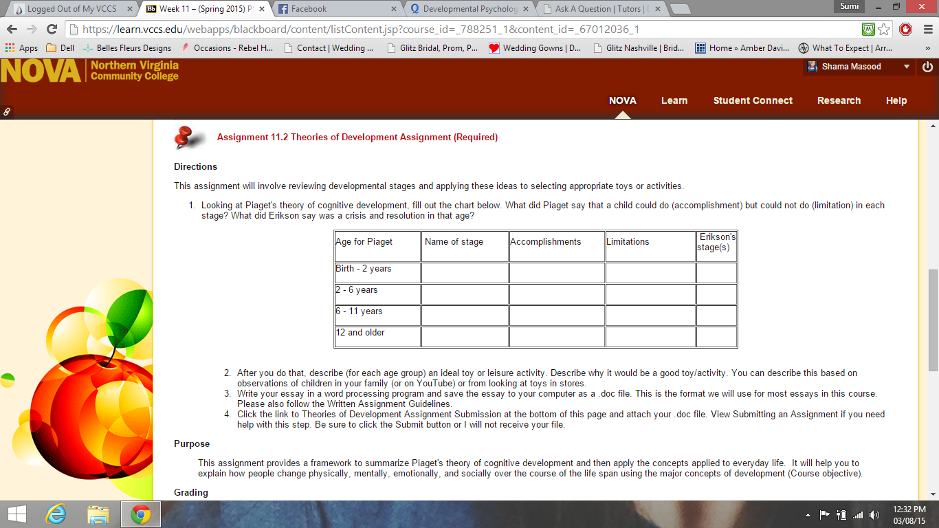Open the Chrome hamburger menu
Image resolution: width=939 pixels, height=528 pixels.
925,30
